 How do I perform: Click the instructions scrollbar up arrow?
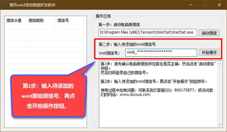pos(220,64)
